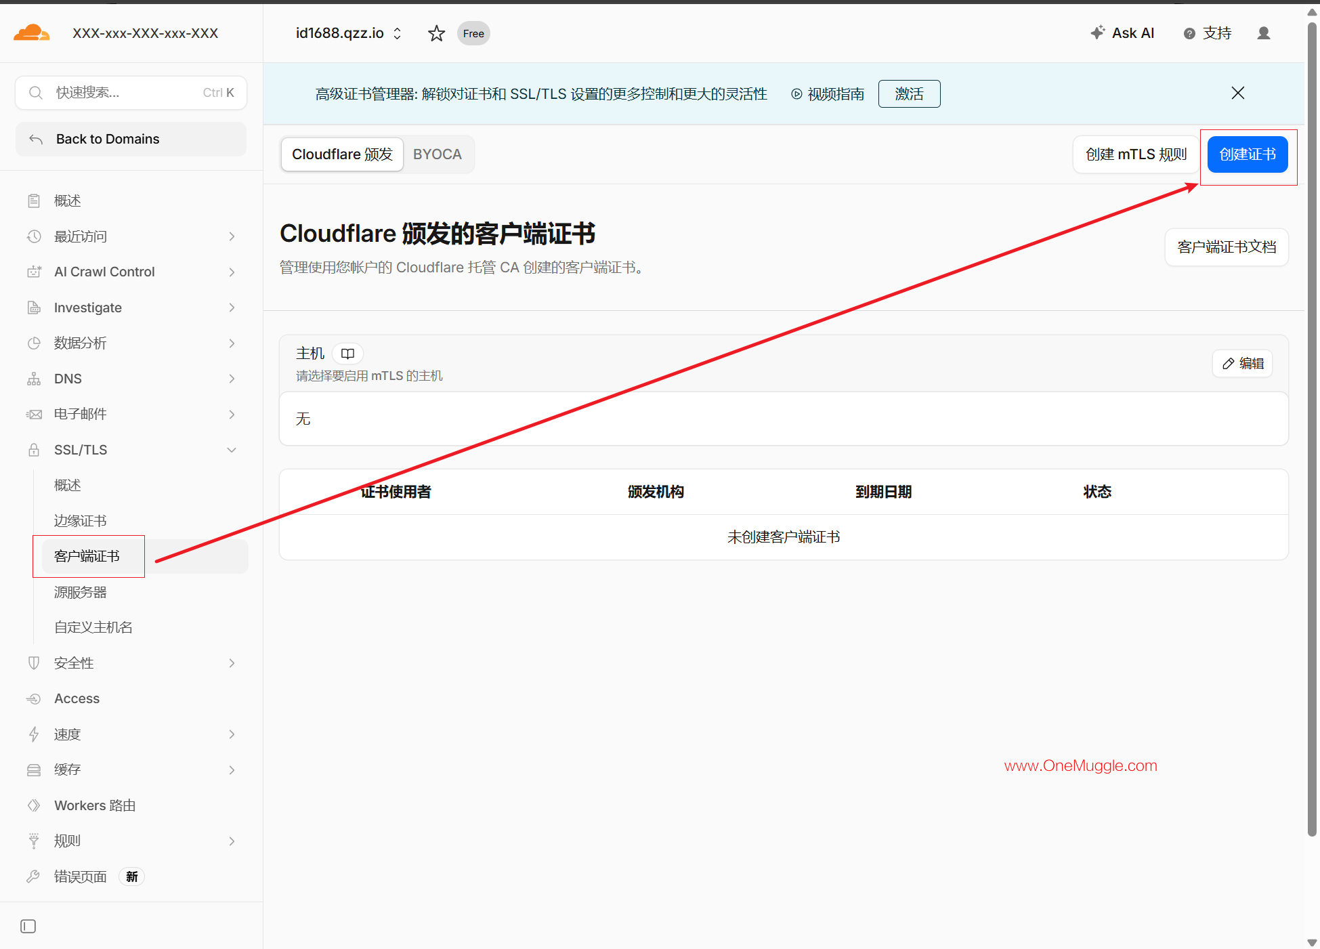This screenshot has height=949, width=1320.
Task: Dismiss the 高级证书管理器 banner
Action: coord(1238,93)
